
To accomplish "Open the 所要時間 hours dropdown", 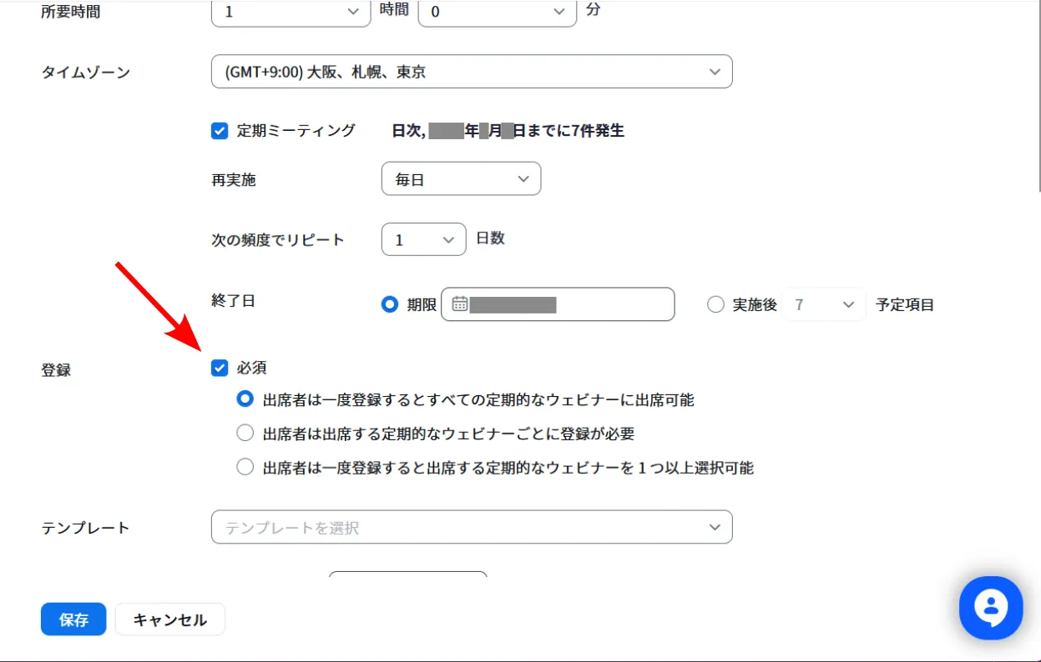I will [x=291, y=12].
